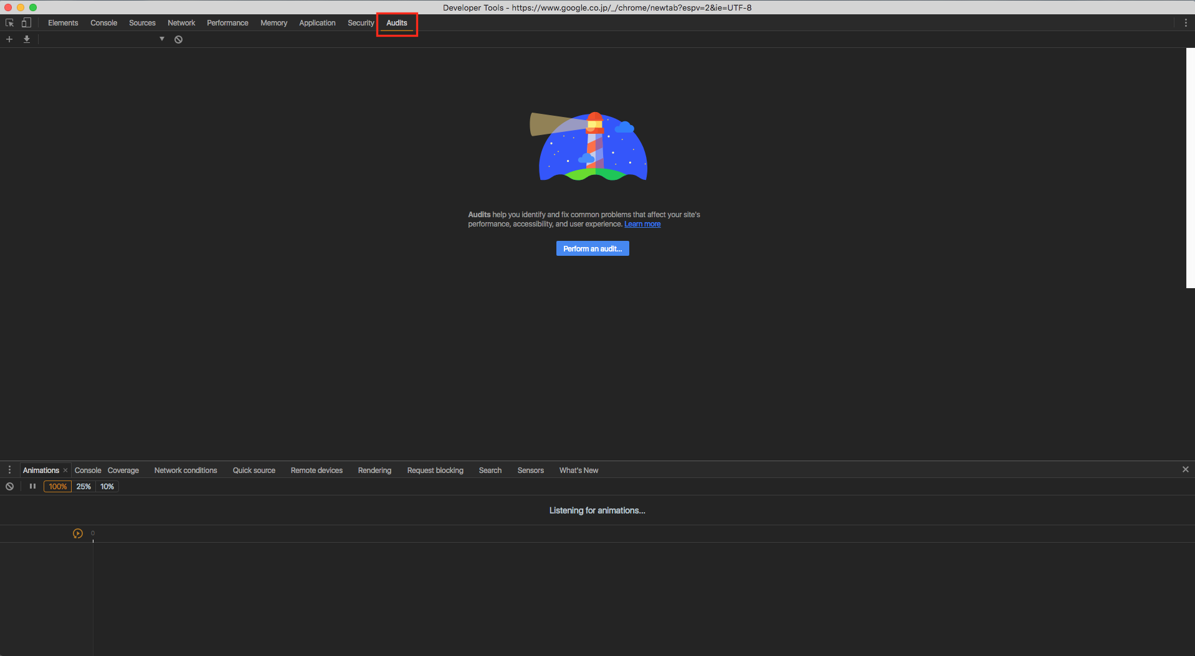Switch to the Performance tab
The image size is (1195, 656).
click(x=227, y=23)
